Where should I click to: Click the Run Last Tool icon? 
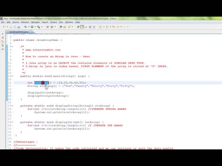pos(39,27)
